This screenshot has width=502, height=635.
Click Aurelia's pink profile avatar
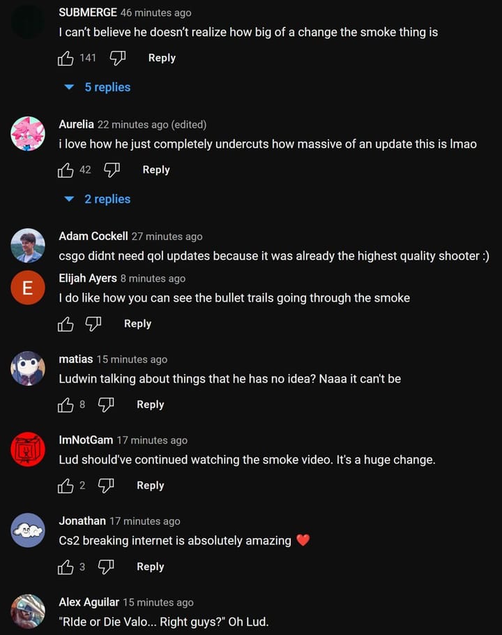coord(28,134)
